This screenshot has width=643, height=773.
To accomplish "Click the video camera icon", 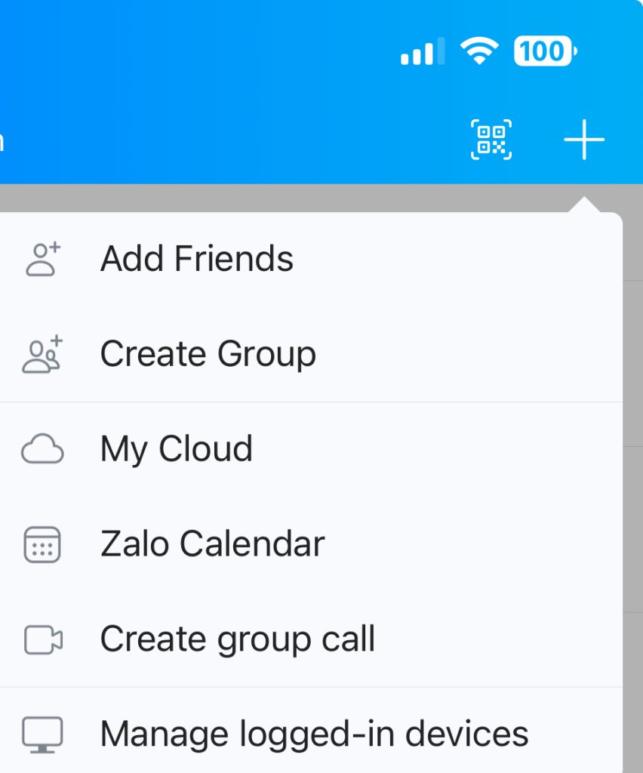I will (x=43, y=639).
